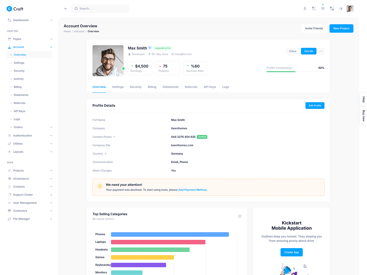
Task: Click the Craft logo icon
Action: [9, 9]
